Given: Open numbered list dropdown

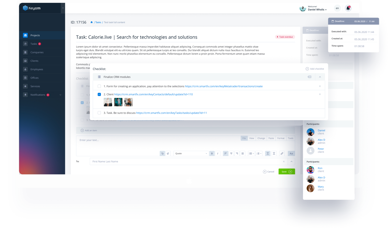Looking at the screenshot, I should point(259,153).
